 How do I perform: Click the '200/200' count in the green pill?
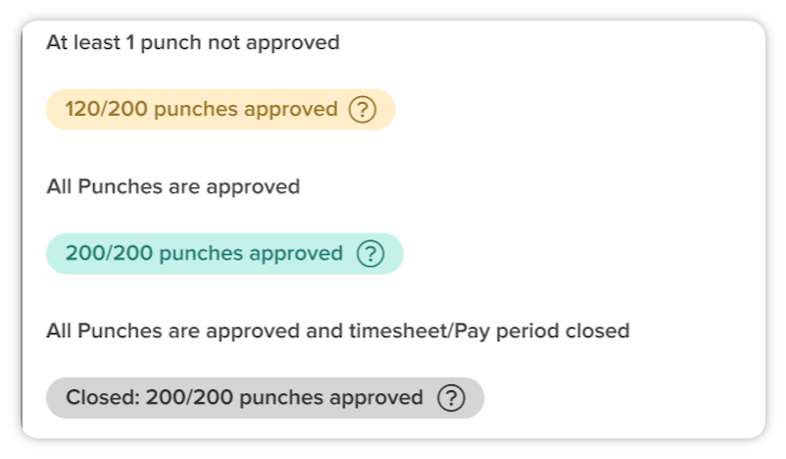[x=110, y=253]
